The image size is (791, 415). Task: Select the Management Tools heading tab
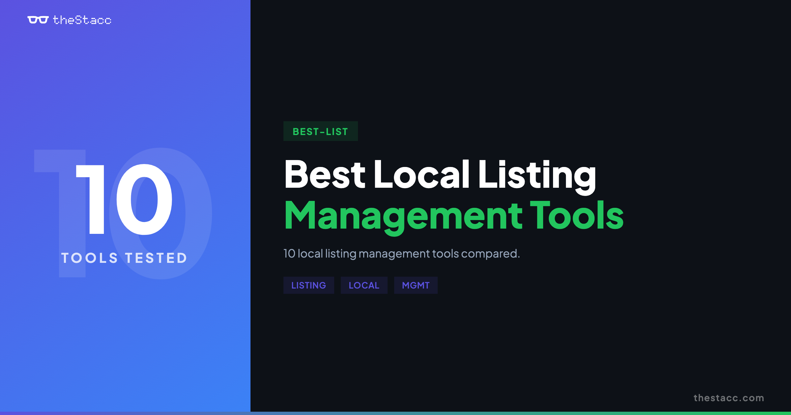455,216
